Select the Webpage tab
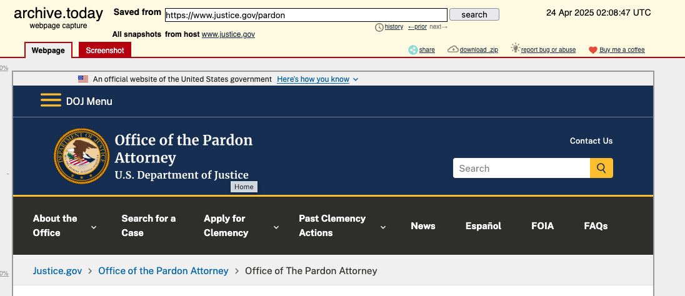685x296 pixels. (x=48, y=50)
